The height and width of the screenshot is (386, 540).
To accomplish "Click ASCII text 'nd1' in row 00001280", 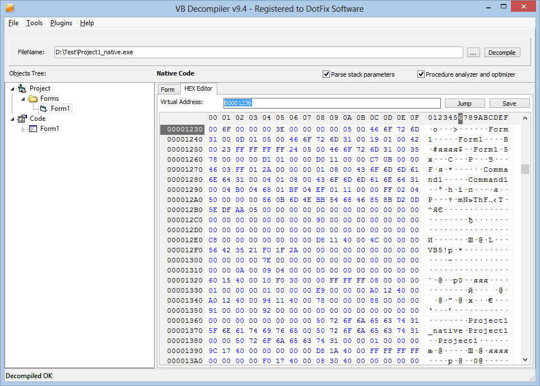I will pyautogui.click(x=435, y=180).
